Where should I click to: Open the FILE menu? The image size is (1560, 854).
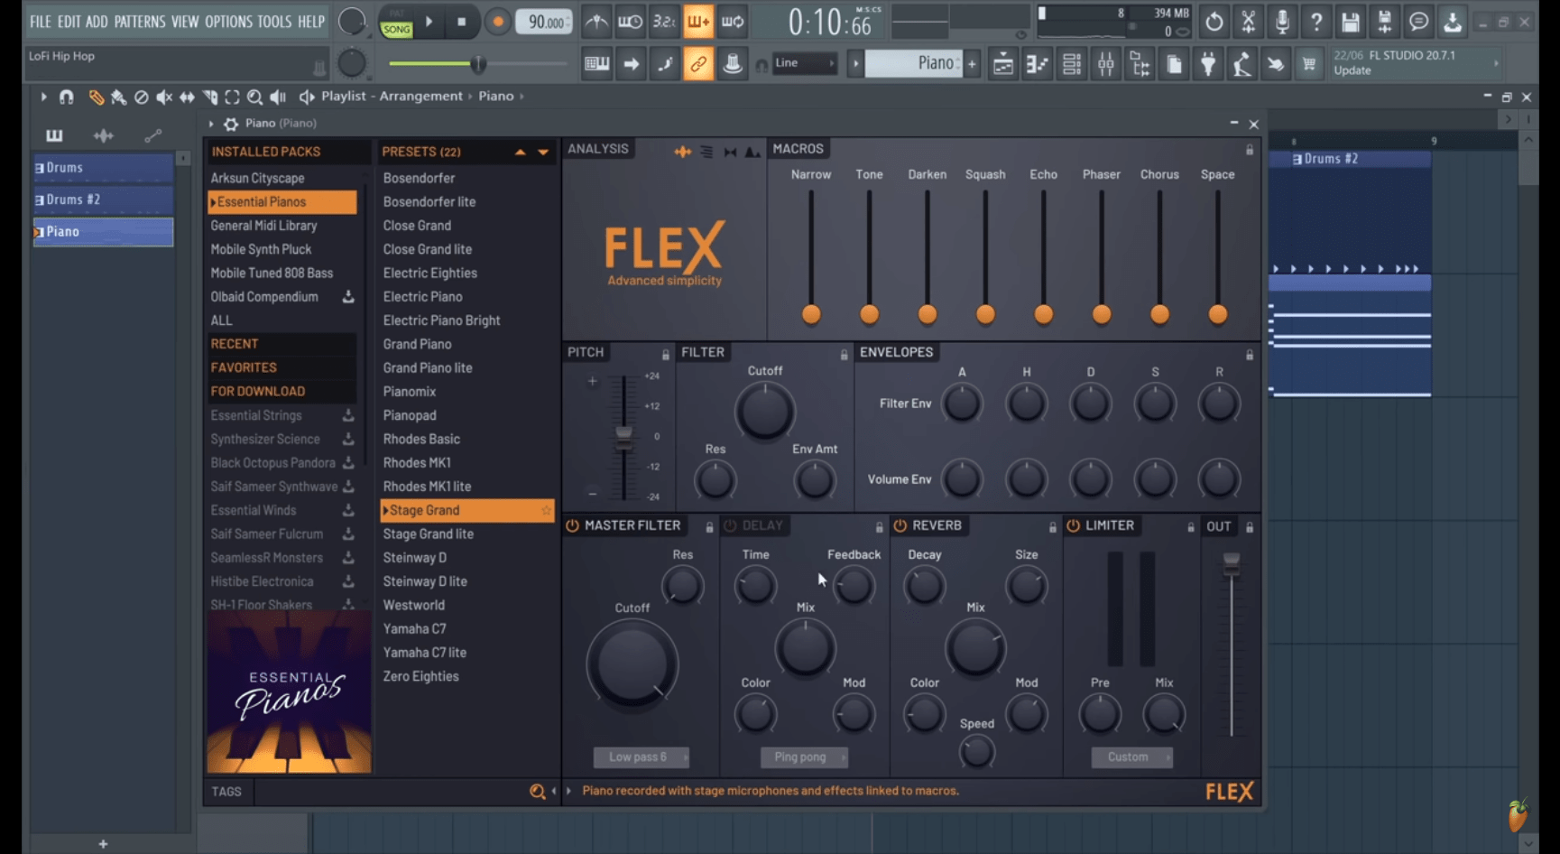pos(41,22)
